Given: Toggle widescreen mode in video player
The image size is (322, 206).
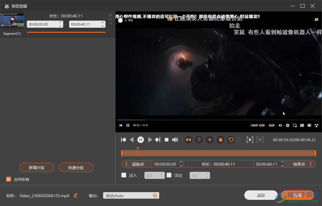Looking at the screenshot, I should (x=302, y=125).
